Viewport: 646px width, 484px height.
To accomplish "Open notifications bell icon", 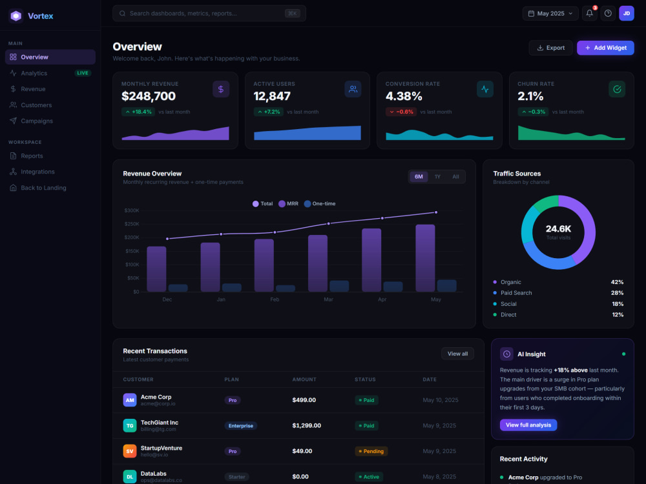I will click(x=590, y=14).
